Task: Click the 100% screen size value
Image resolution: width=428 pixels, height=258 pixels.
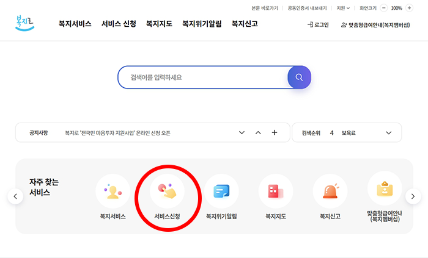Action: click(396, 8)
